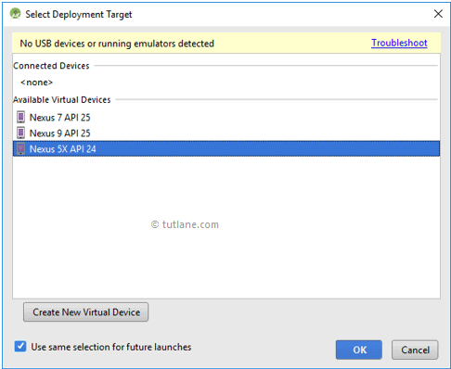Image resolution: width=451 pixels, height=369 pixels.
Task: Select the Nexus 9 API 25 label
Action: (59, 134)
